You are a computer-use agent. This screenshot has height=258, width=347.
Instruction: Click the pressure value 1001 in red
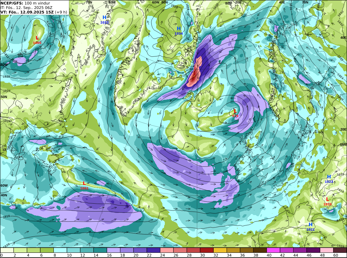point(84,188)
